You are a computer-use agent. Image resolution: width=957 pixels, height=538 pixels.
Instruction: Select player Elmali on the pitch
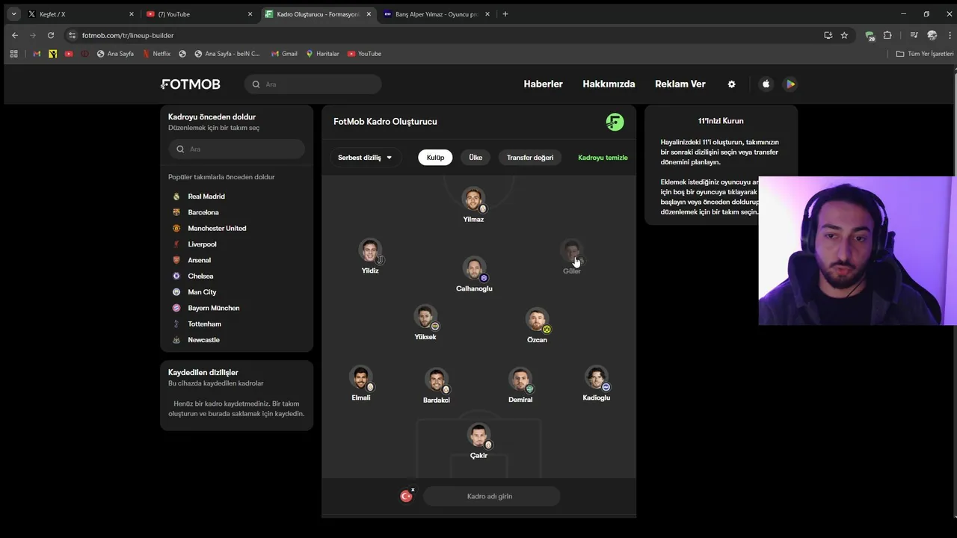coord(361,383)
